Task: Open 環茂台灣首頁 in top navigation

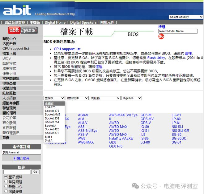Action: [15, 22]
